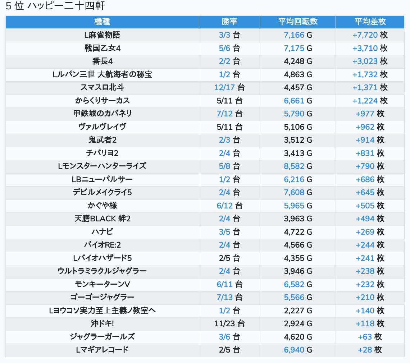410x363 pixels.
Task: Click the 7,166 G average spins value
Action: 298,35
